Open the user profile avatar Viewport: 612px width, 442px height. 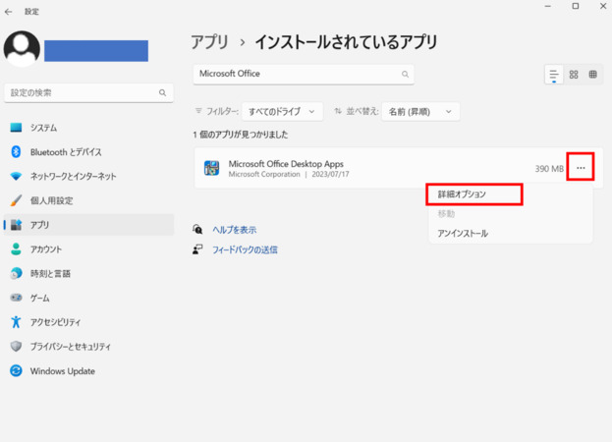(x=22, y=49)
